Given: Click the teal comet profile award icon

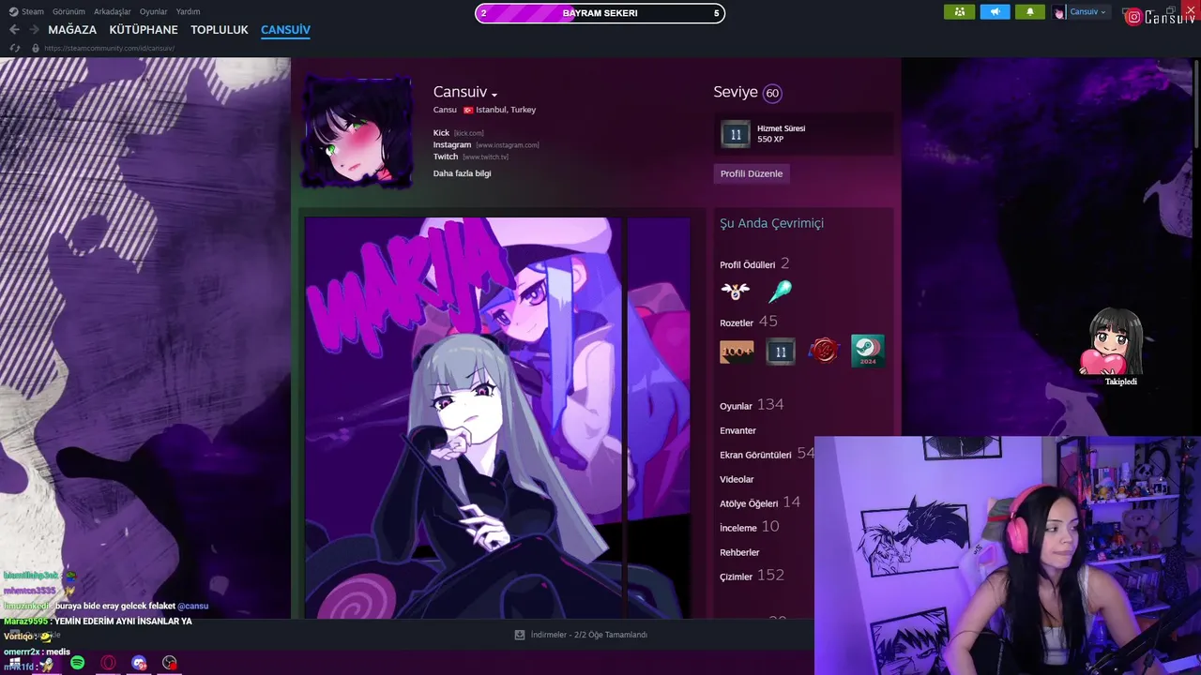Looking at the screenshot, I should click(780, 292).
